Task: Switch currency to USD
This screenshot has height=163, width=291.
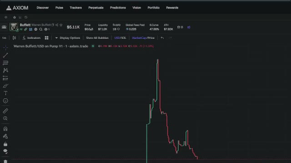Action: pos(117,38)
